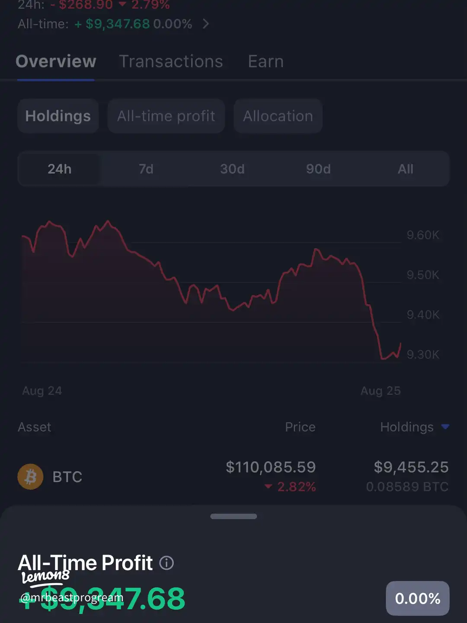Sort assets by Price column
This screenshot has height=623, width=467.
point(300,427)
